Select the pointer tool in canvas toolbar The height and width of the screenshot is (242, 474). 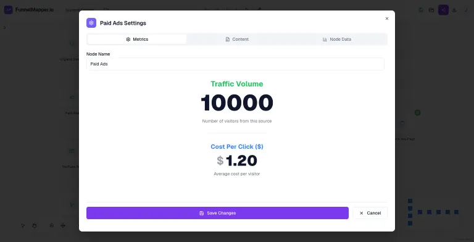[23, 225]
